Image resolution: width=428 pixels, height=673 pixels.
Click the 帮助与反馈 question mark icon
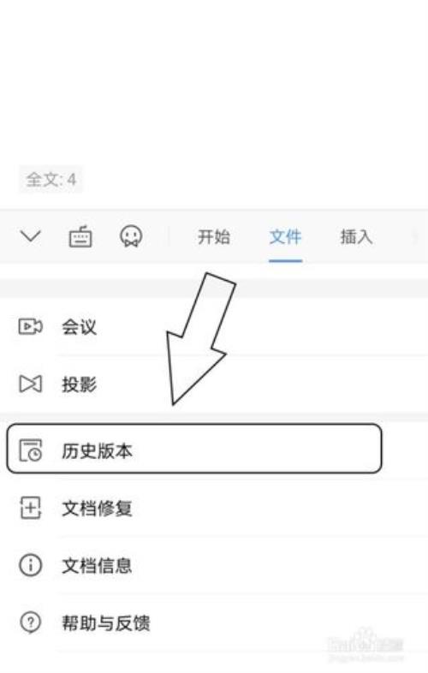pyautogui.click(x=31, y=622)
